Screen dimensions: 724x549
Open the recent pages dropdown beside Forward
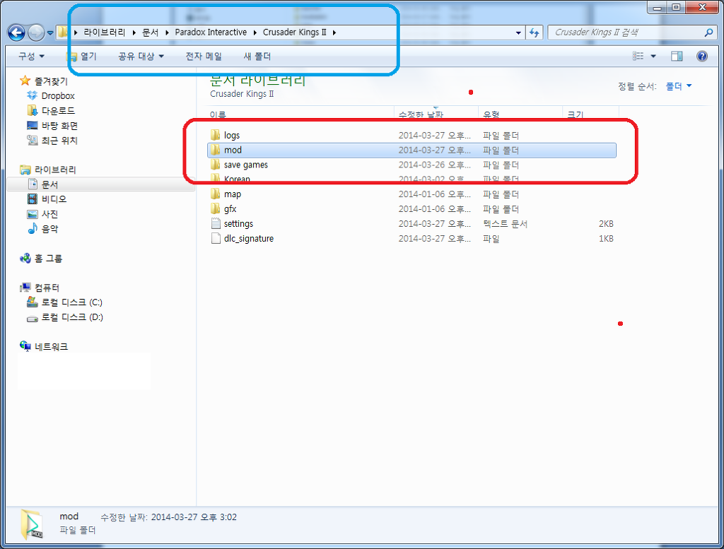click(50, 33)
